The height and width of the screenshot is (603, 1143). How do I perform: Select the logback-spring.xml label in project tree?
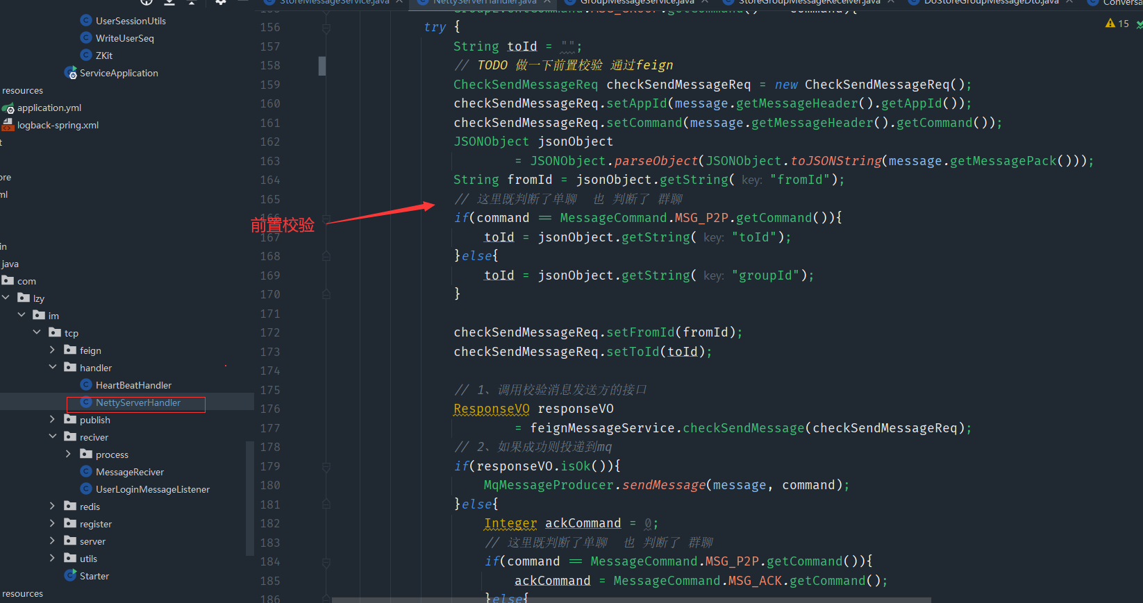[58, 125]
